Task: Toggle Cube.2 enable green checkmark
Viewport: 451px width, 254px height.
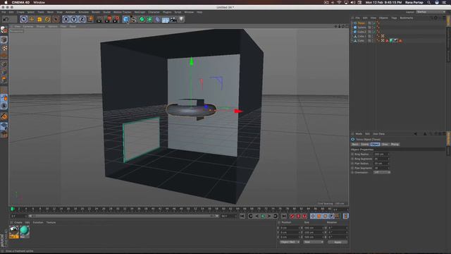Action: click(x=373, y=32)
